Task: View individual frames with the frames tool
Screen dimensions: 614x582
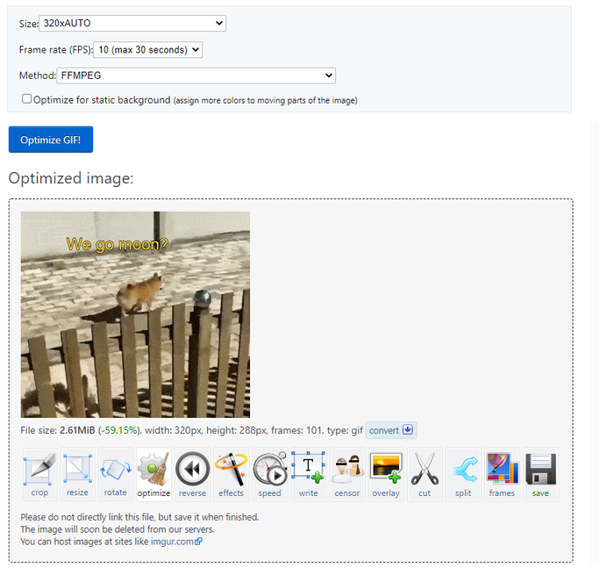Action: coord(502,474)
